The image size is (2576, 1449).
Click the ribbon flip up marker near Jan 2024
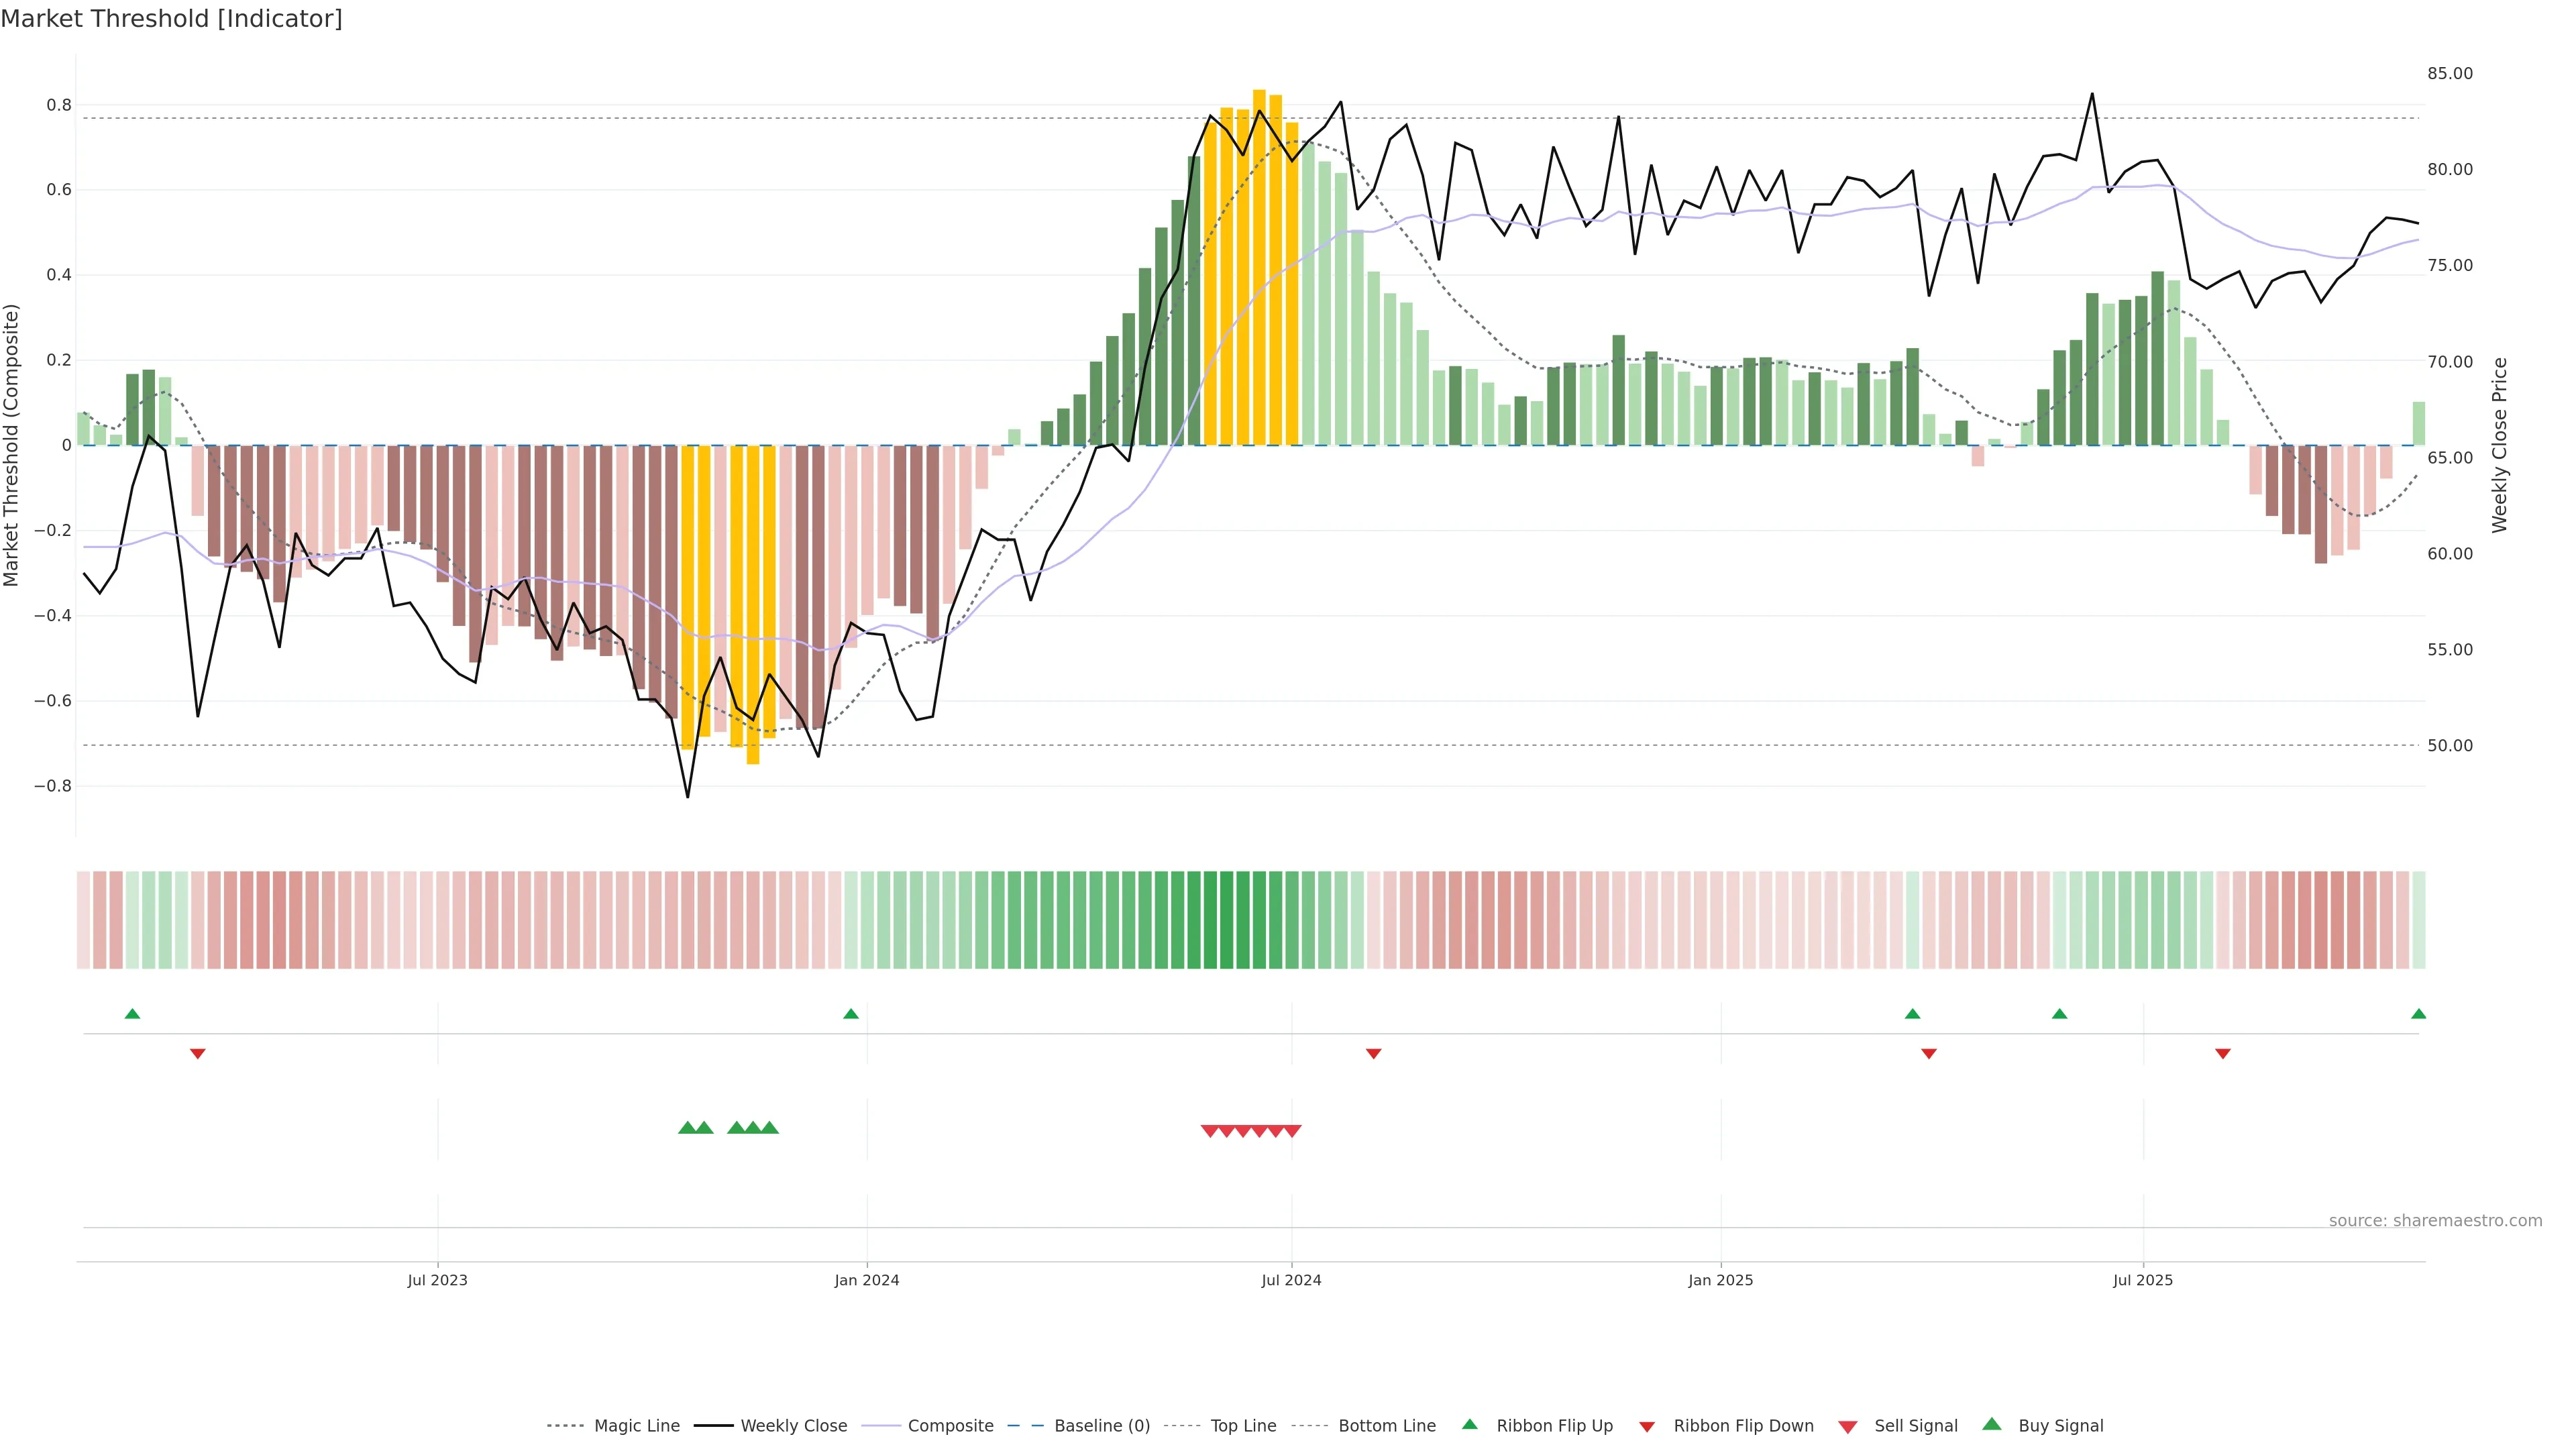point(851,1014)
